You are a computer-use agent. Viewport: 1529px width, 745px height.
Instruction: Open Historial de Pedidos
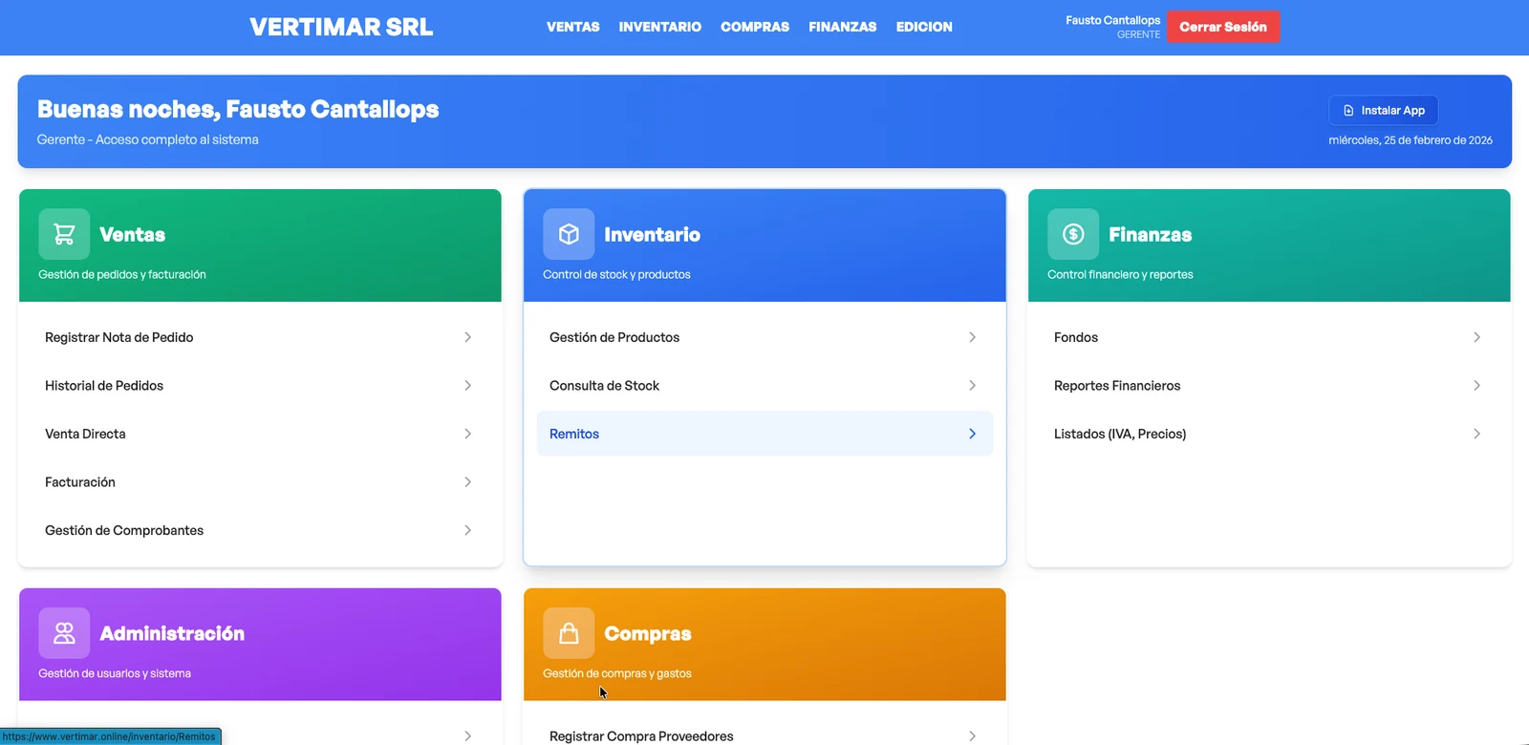pos(260,386)
